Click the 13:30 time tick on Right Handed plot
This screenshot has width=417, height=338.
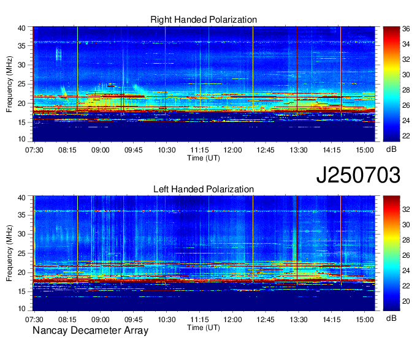(299, 150)
